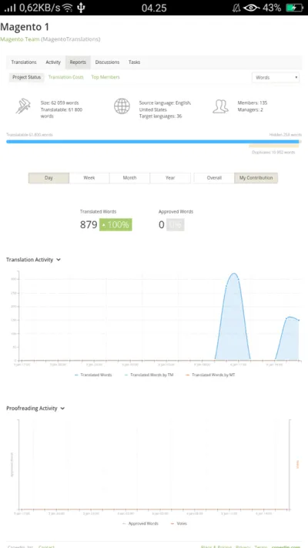Click the green 100% change badge
Screen dimensions: 308x548
115,225
